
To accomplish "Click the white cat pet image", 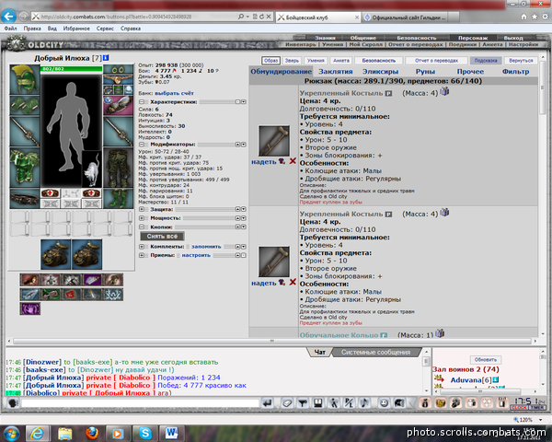I will (x=92, y=169).
